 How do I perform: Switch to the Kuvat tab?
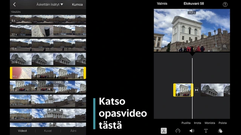(48, 131)
